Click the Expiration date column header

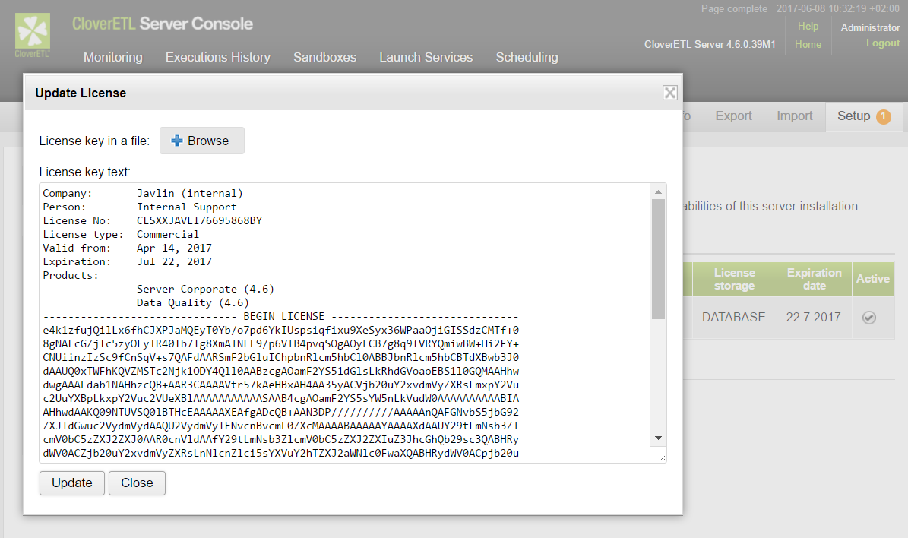point(815,279)
